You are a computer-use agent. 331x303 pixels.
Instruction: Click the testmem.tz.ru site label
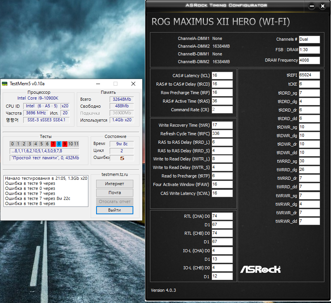[115, 174]
